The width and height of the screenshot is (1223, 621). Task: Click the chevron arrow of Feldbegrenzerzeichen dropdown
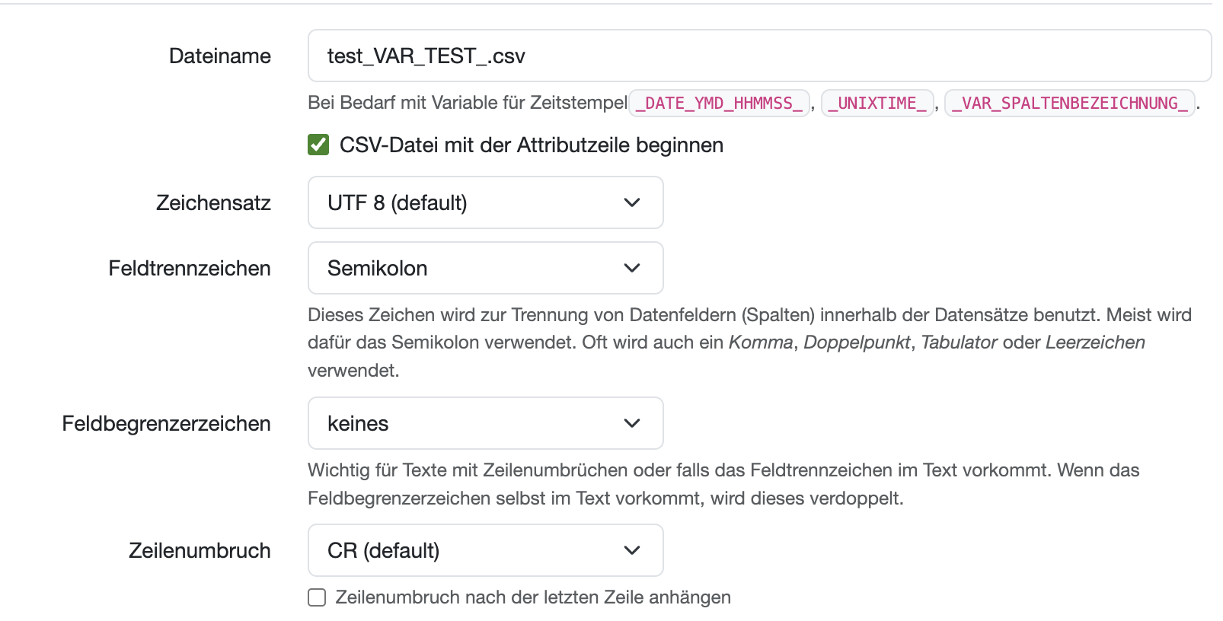pos(631,423)
